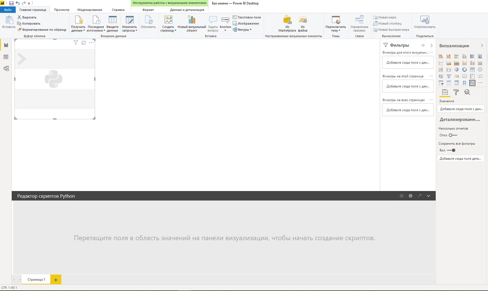Switch to the Моделирование ribbon tab
Screen dimensions: 488x291
coord(90,10)
